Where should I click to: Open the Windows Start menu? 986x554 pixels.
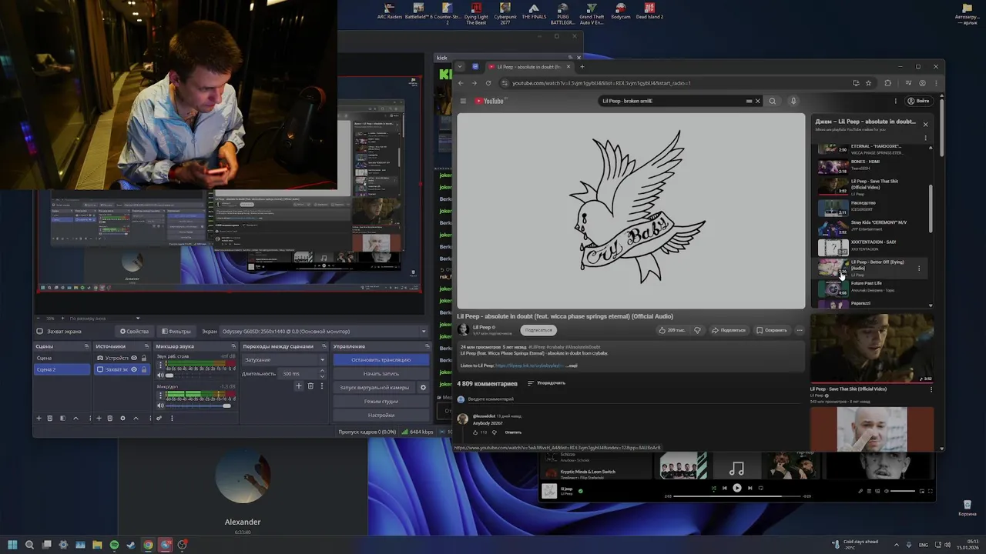(12, 545)
